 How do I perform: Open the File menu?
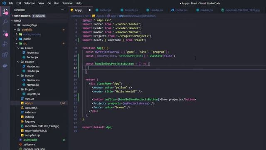[x=11, y=3]
